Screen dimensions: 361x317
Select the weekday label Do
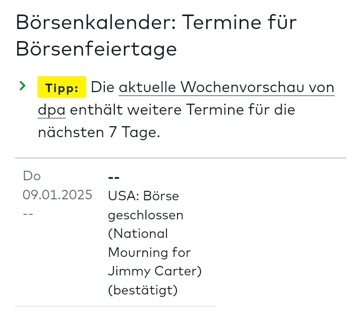(x=32, y=176)
